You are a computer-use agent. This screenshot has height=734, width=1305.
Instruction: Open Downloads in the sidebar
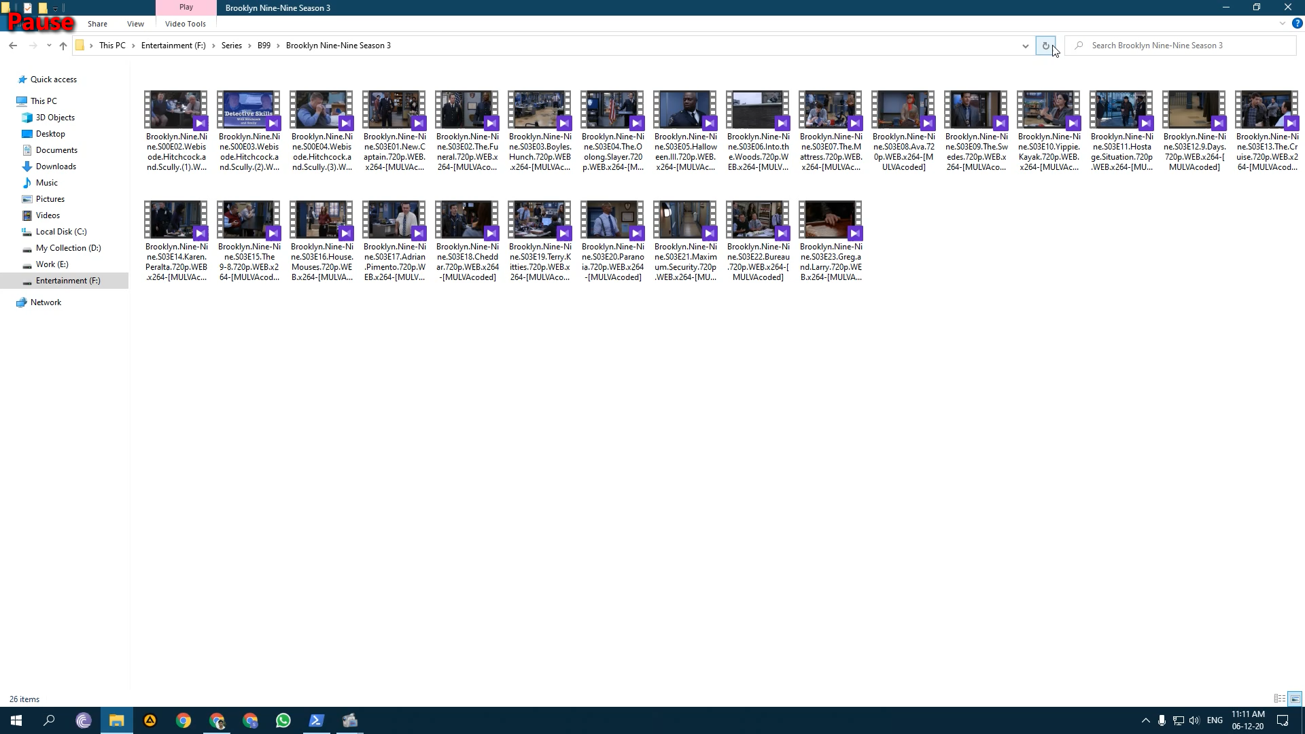tap(56, 167)
